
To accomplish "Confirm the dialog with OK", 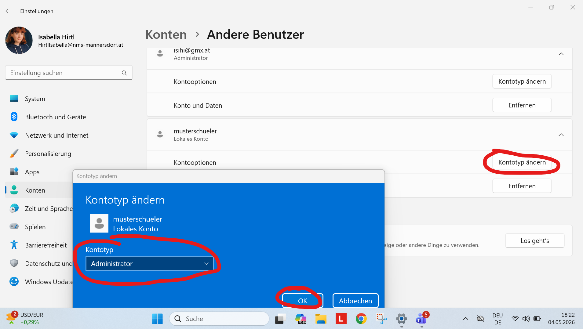I will (302, 301).
